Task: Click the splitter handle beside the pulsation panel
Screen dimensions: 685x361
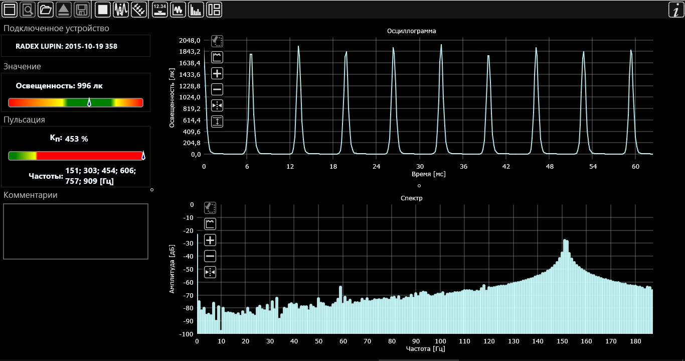Action: click(x=152, y=190)
